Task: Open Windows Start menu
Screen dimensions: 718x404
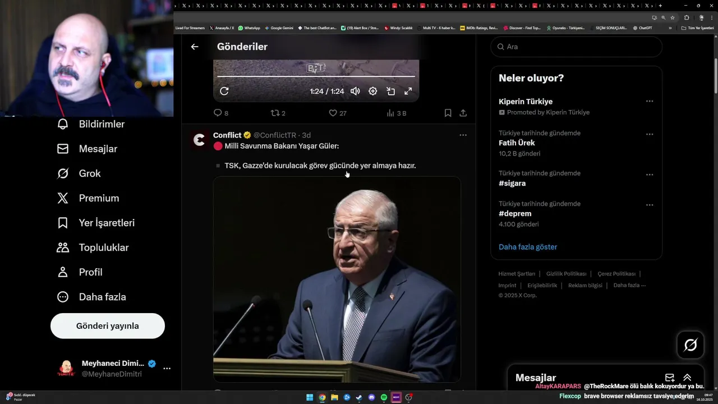Action: (310, 397)
